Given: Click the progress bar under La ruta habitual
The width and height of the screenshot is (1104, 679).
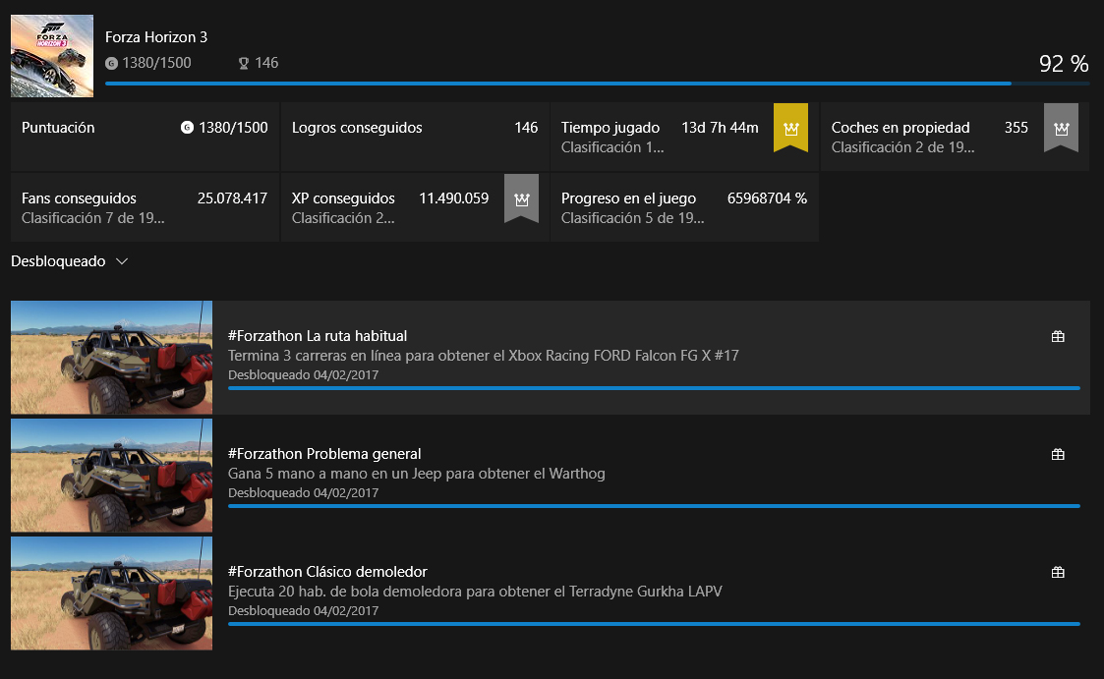Looking at the screenshot, I should pos(654,388).
